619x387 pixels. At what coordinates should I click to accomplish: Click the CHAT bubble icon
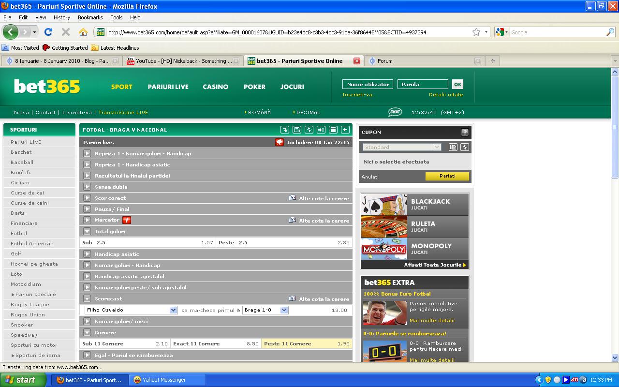(x=395, y=112)
